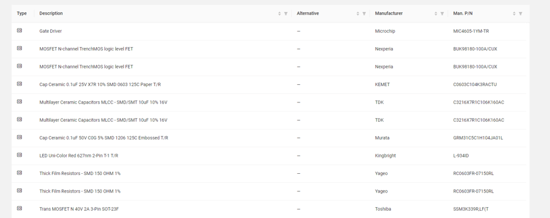Click the Alternative dash in Toshiba row
The image size is (550, 218).
point(299,209)
